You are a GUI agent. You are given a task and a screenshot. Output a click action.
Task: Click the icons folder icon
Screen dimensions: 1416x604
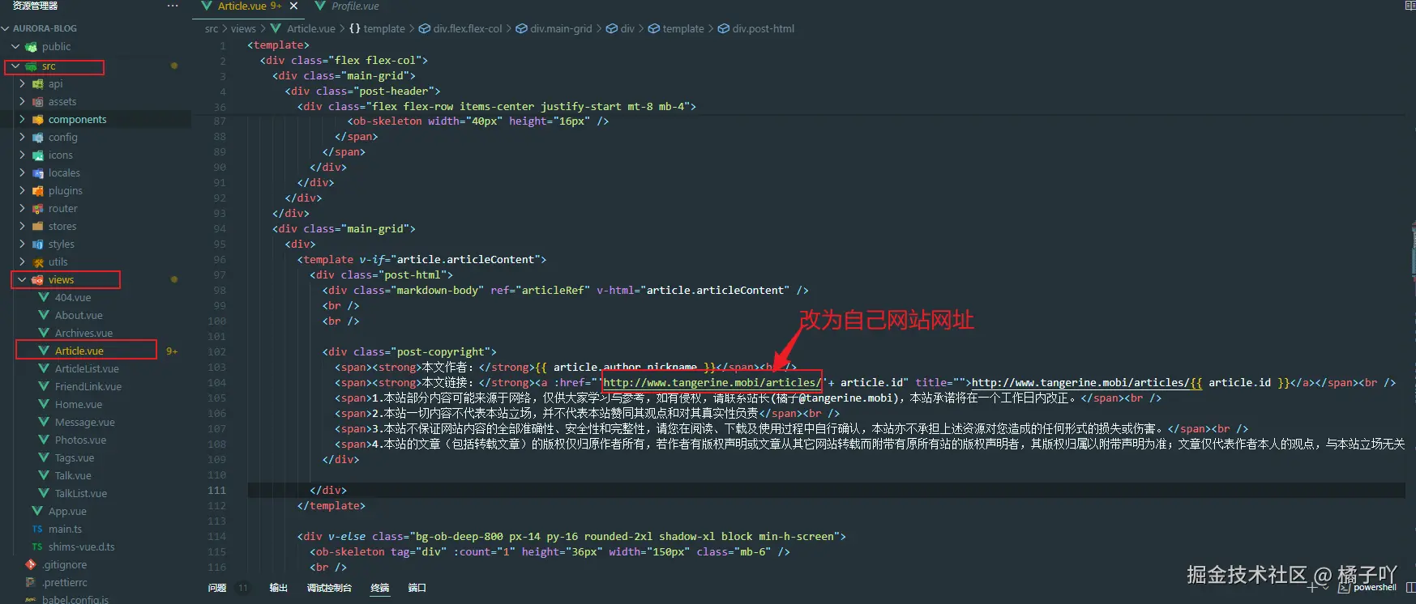(38, 155)
